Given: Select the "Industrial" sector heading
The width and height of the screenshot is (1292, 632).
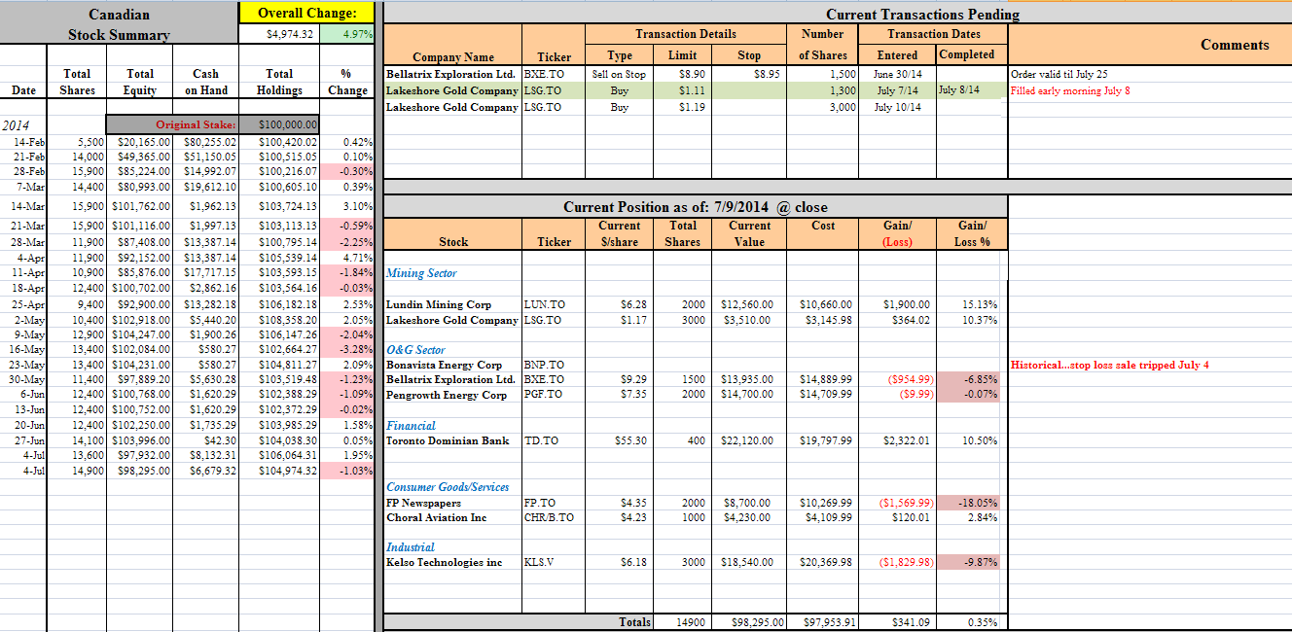Looking at the screenshot, I should pyautogui.click(x=411, y=547).
